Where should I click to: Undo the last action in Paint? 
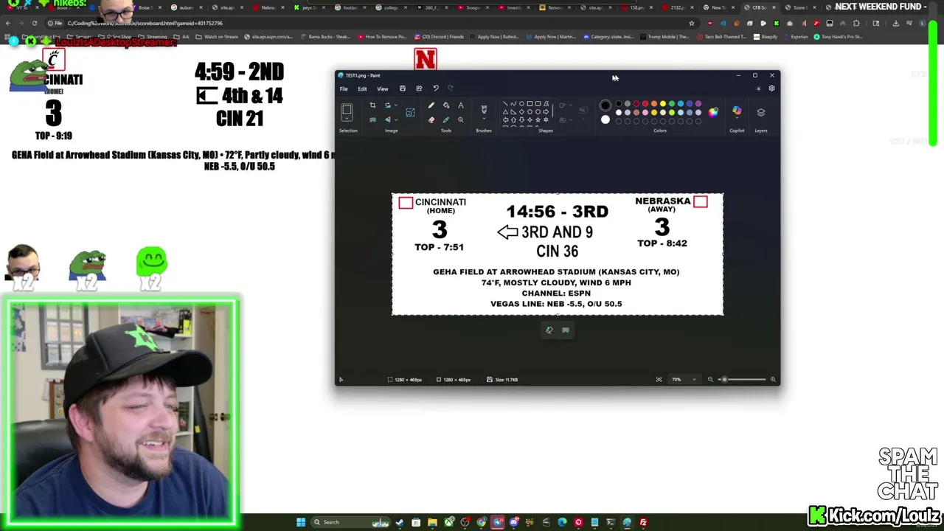[436, 88]
